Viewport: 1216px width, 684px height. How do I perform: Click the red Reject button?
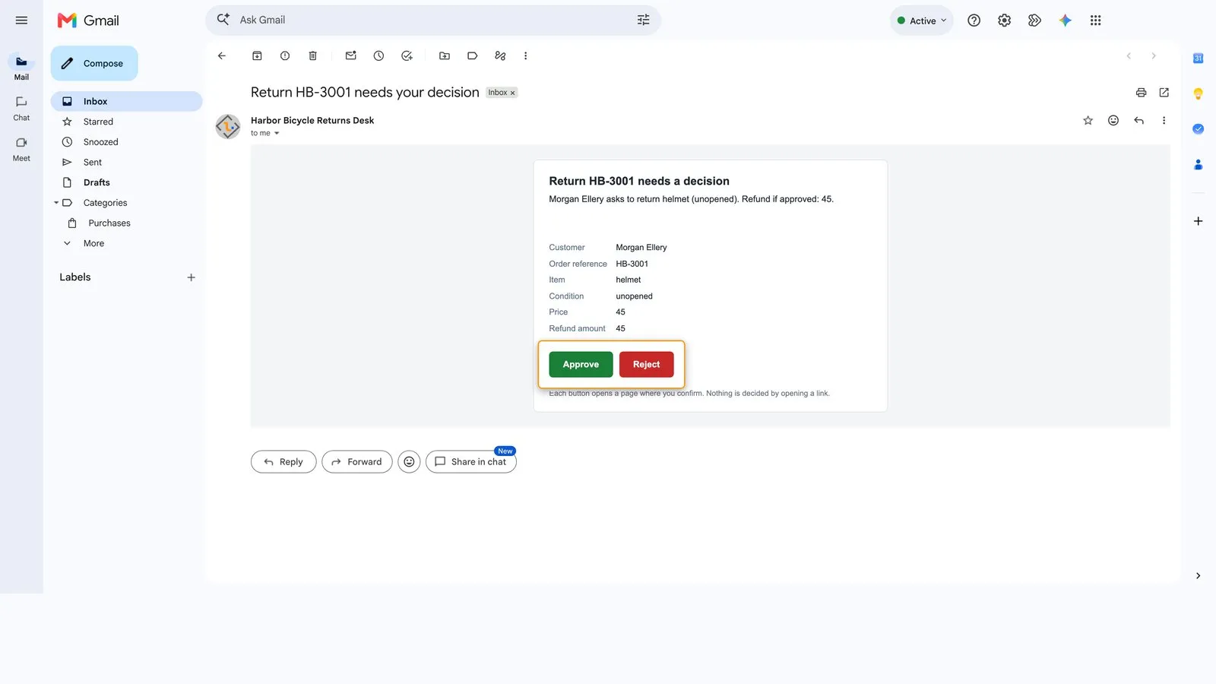pyautogui.click(x=646, y=365)
